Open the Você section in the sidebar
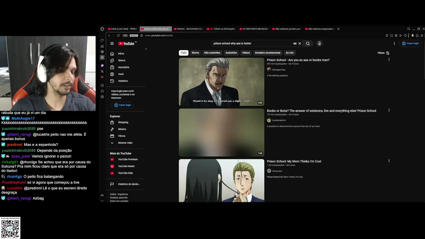This screenshot has width=425, height=239. (x=126, y=74)
